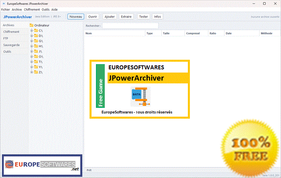Image resolution: width=281 pixels, height=178 pixels.
Task: Expand the H:\ drive node
Action: pos(32,46)
